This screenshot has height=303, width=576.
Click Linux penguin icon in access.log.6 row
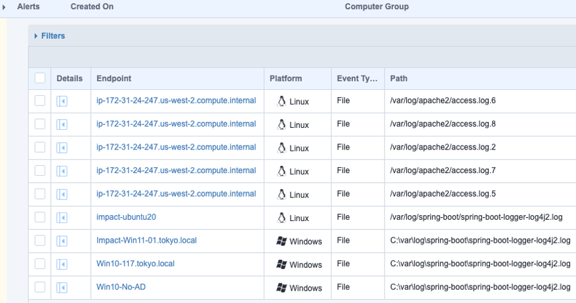pyautogui.click(x=281, y=101)
